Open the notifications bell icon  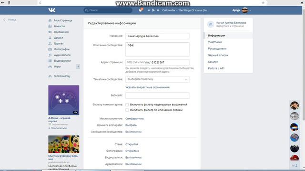141,10
